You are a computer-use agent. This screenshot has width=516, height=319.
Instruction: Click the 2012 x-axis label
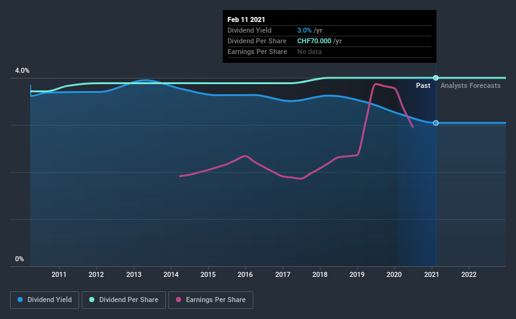point(96,274)
